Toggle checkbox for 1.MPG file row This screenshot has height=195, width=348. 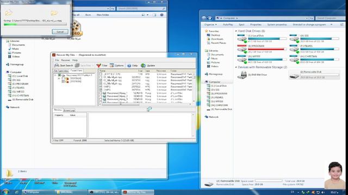101,87
